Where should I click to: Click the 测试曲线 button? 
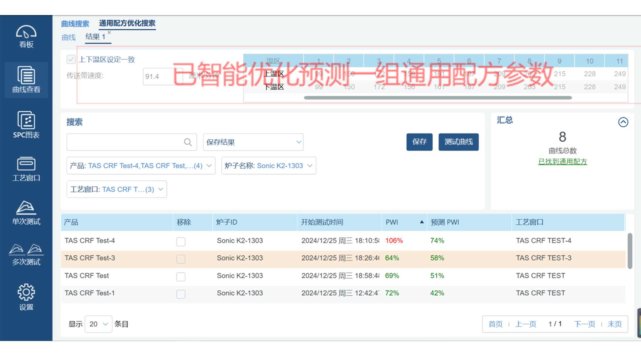(x=459, y=142)
